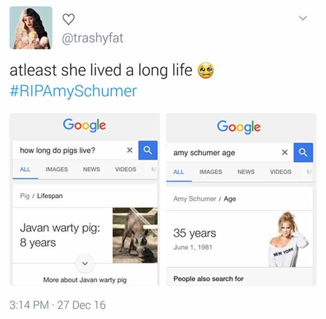Click the Javan warty pig photo
This screenshot has width=326, height=319.
click(135, 235)
